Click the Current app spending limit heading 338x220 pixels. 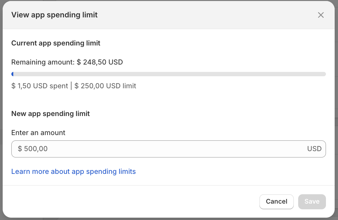click(56, 43)
